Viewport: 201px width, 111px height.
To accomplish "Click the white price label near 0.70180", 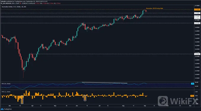I will point(197,23).
